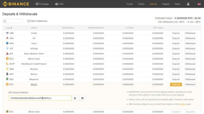Image resolution: width=204 pixels, height=114 pixels.
Task: Click the Bitcoin BTC coin icon
Action: tap(7, 84)
